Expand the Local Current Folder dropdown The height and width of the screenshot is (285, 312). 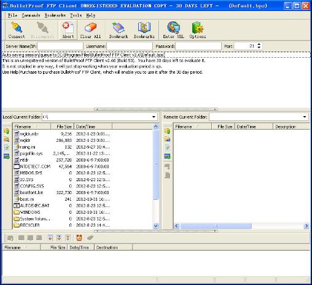pyautogui.click(x=154, y=117)
